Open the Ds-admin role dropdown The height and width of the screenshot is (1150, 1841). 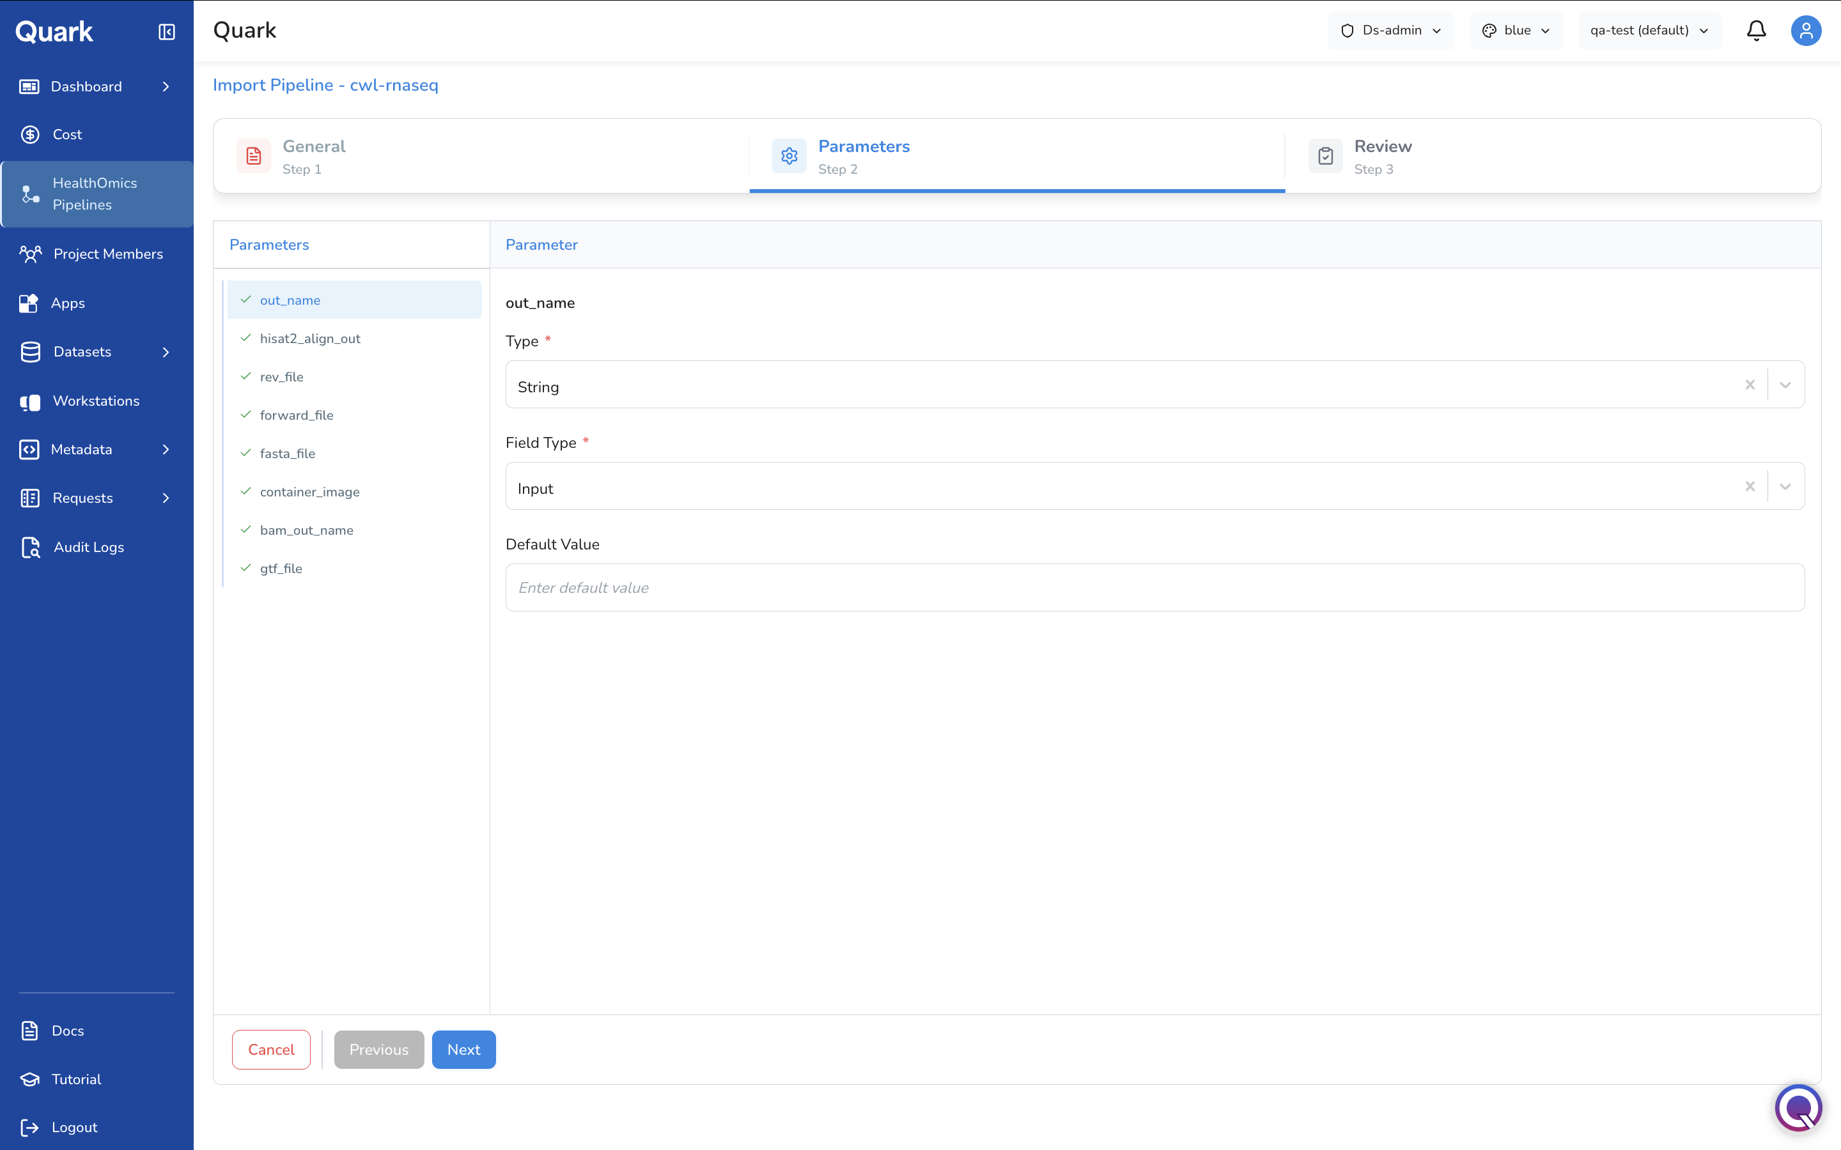coord(1390,31)
